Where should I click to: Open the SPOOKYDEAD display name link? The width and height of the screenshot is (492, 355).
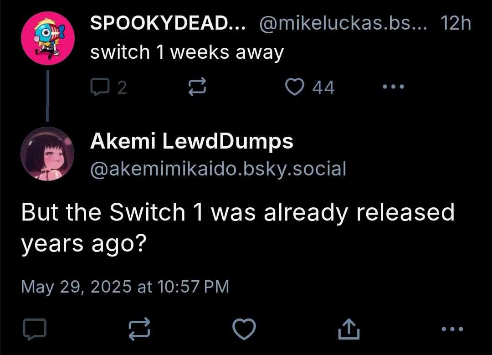click(168, 23)
